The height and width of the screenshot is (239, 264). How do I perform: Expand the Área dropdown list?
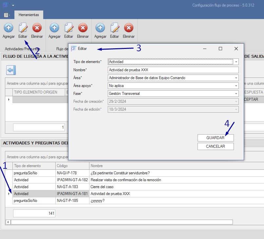pos(236,78)
